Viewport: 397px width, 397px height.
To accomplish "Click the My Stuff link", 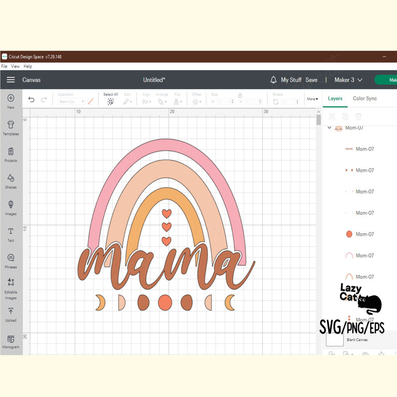I will click(x=291, y=79).
